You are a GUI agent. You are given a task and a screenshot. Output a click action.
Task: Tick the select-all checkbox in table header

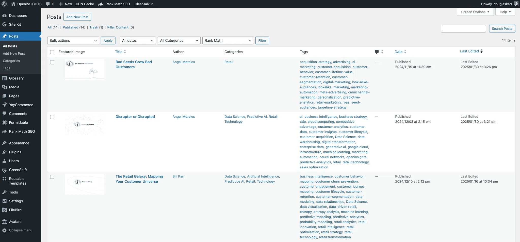(x=52, y=52)
